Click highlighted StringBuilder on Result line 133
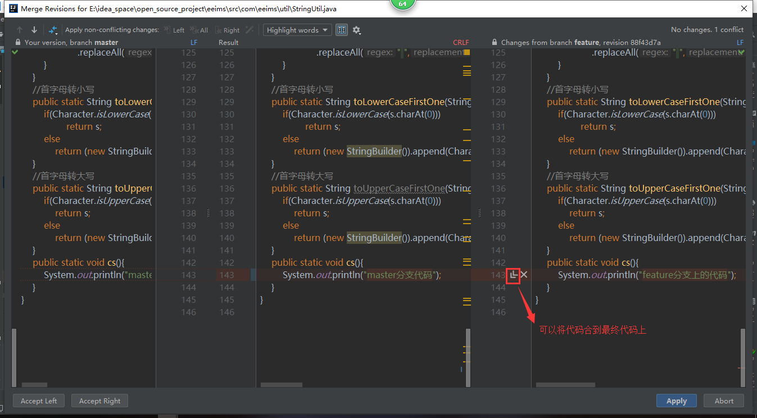This screenshot has height=418, width=757. [x=374, y=151]
